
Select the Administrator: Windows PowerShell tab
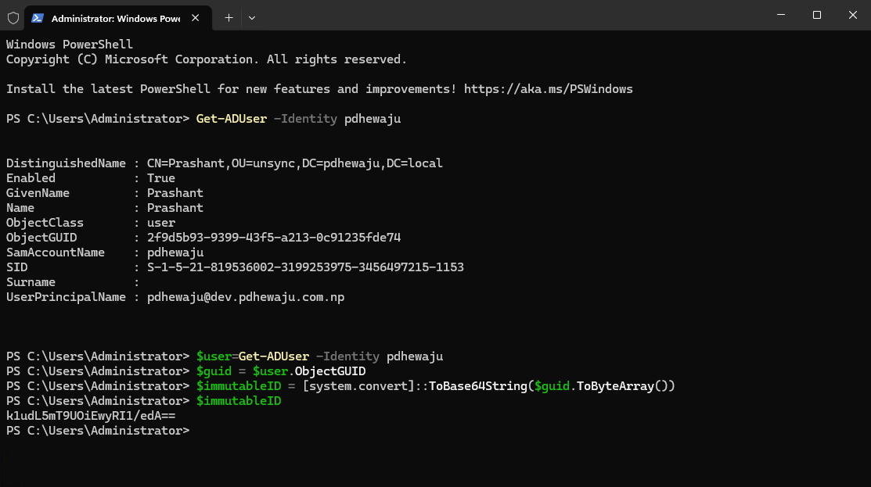point(114,17)
